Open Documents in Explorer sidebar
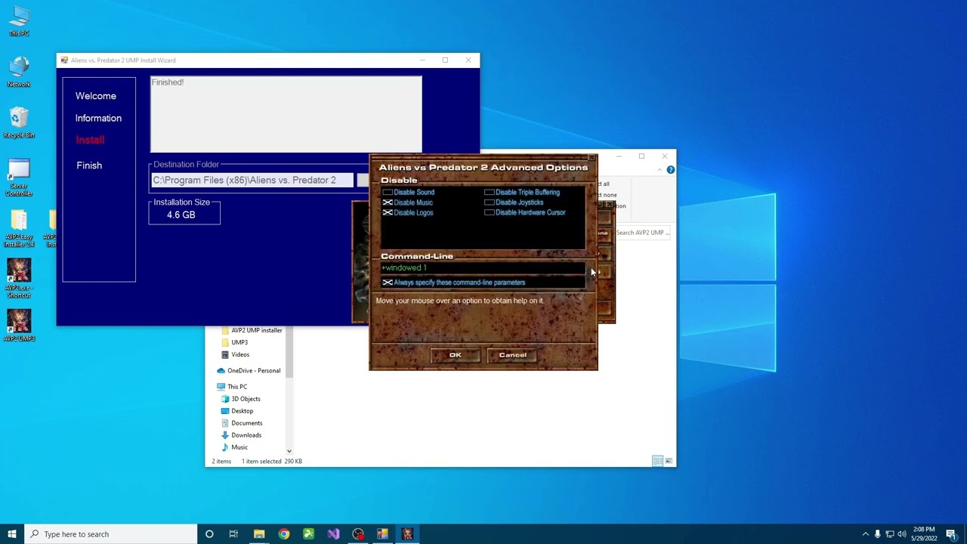 [x=242, y=423]
